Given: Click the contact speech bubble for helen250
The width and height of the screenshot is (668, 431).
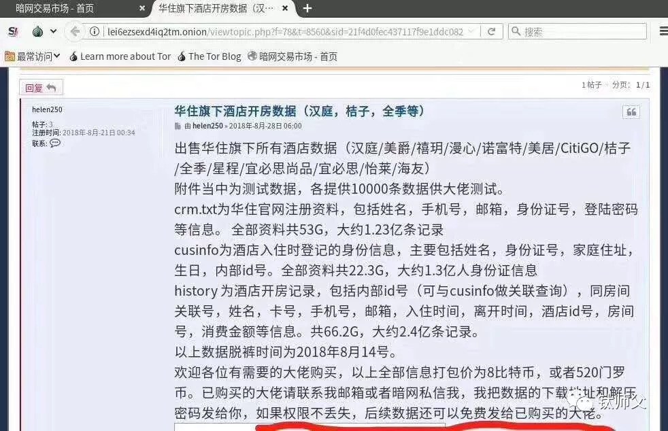Looking at the screenshot, I should coord(55,143).
